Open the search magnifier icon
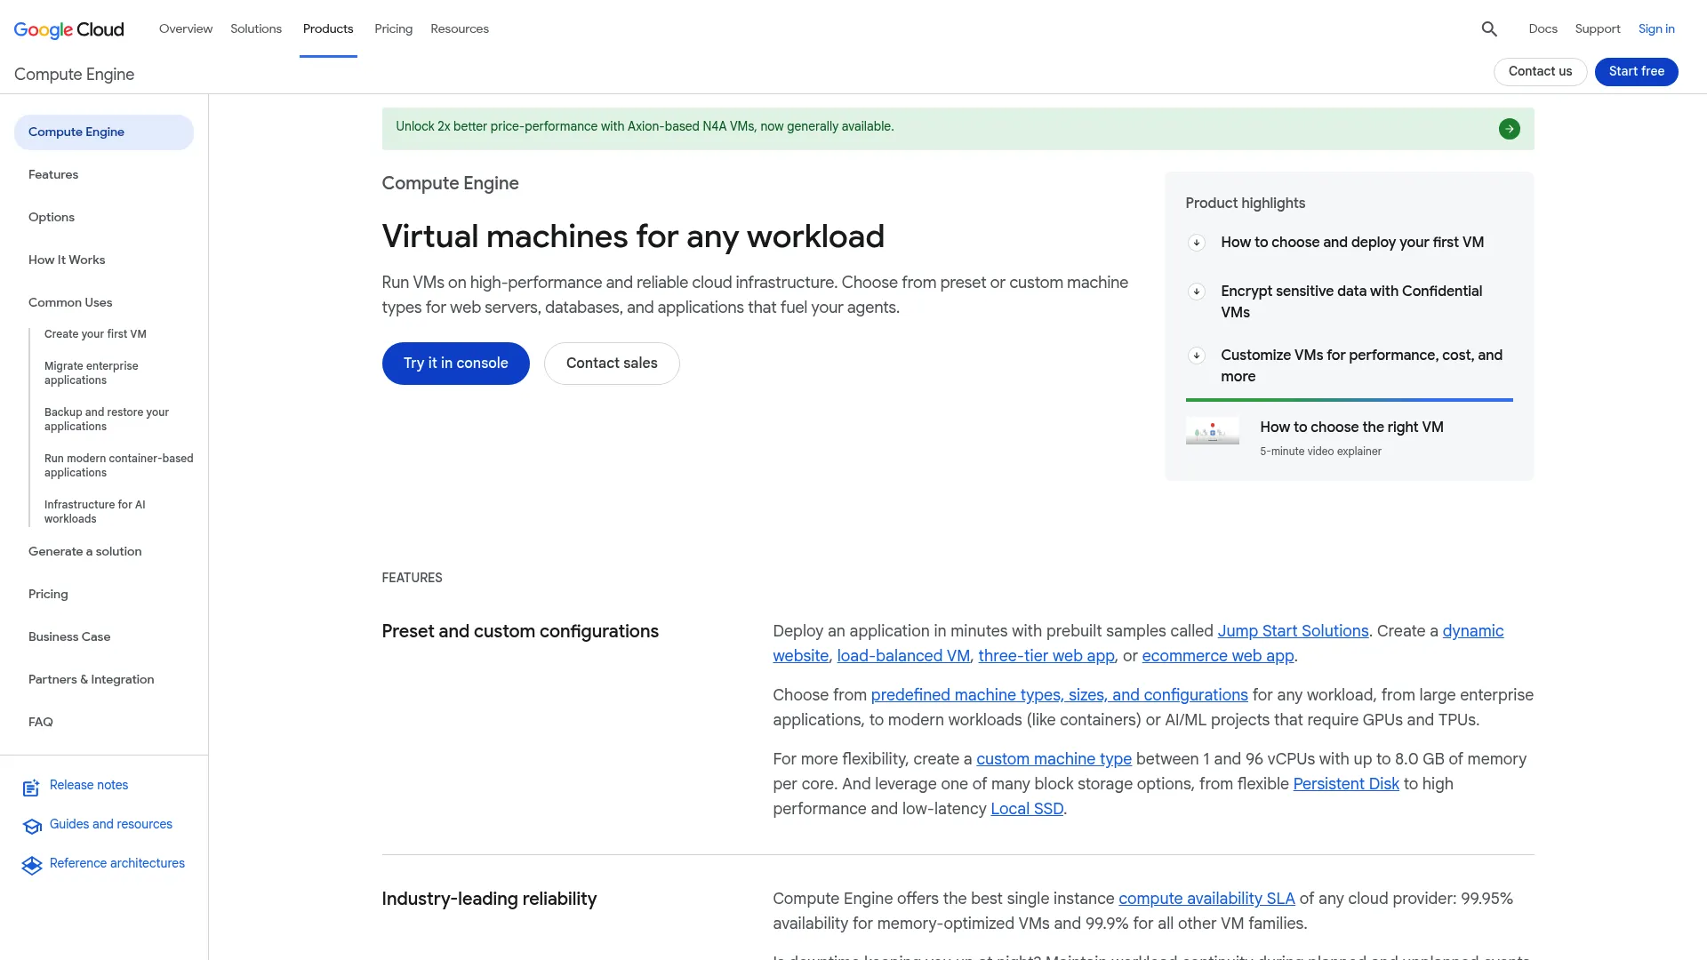 1489,29
